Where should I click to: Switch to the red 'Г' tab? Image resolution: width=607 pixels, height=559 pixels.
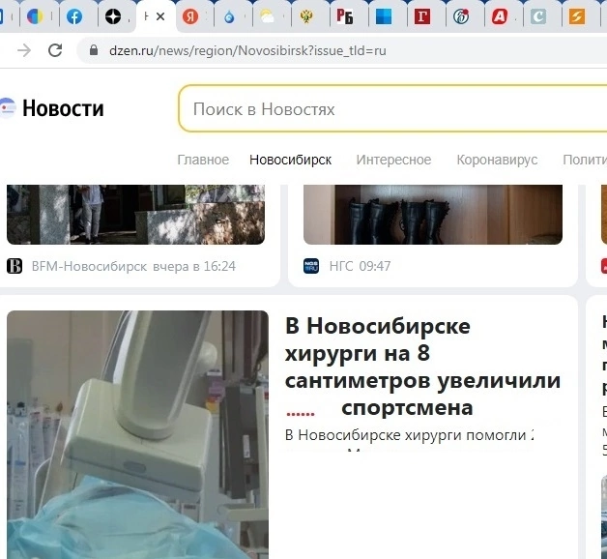click(422, 16)
